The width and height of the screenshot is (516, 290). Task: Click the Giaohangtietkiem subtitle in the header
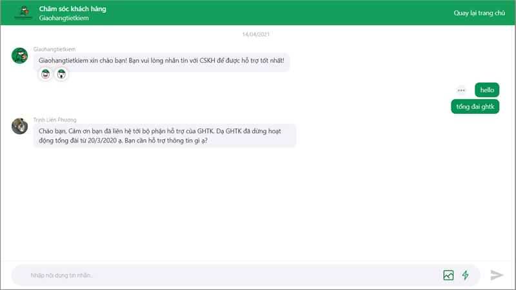click(63, 18)
